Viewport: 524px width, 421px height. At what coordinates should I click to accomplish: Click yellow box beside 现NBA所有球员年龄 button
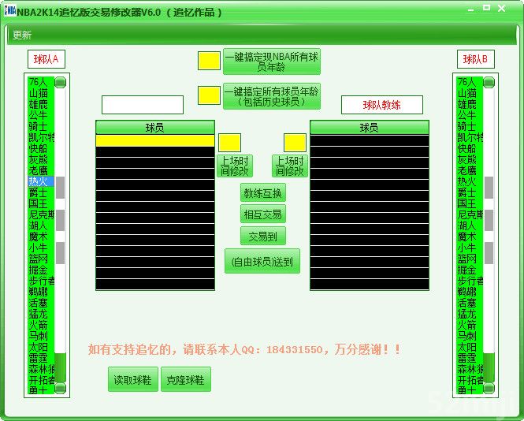click(x=209, y=61)
